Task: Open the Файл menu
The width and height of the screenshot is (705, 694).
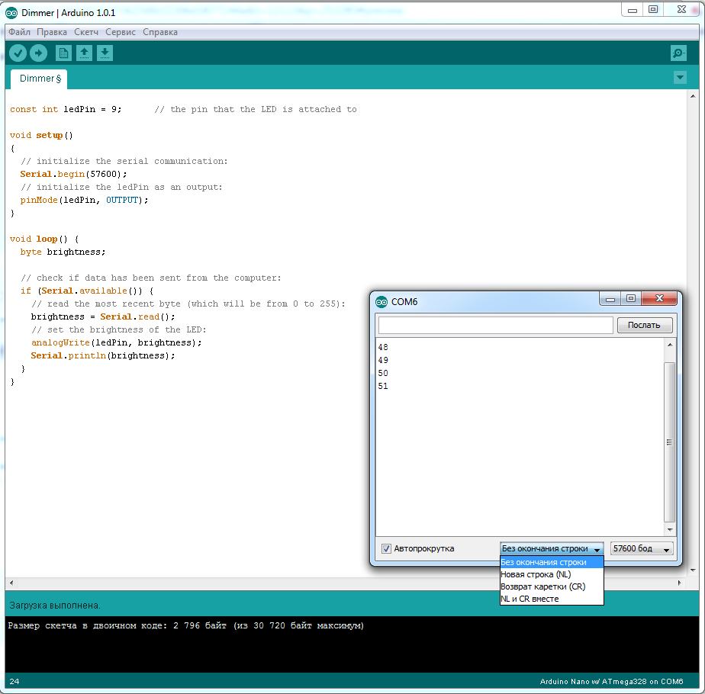Action: pos(20,32)
